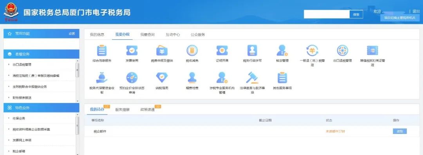Viewport: 423px width, 155px height.
Task: Click the 套餐业务 section header
Action: pos(41,54)
